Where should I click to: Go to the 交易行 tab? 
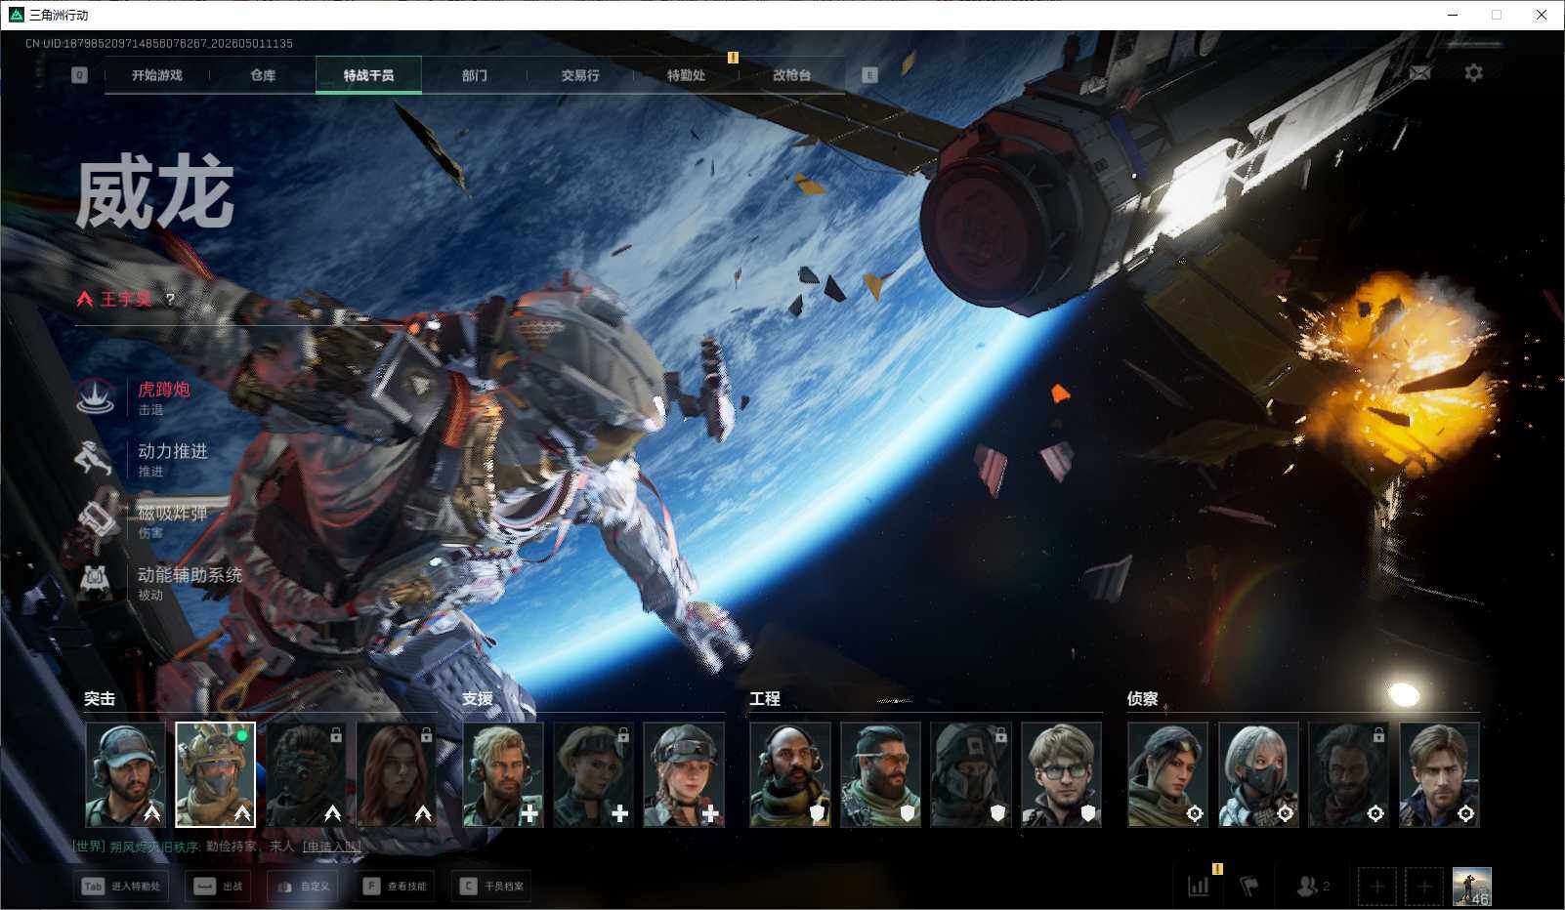(x=580, y=75)
